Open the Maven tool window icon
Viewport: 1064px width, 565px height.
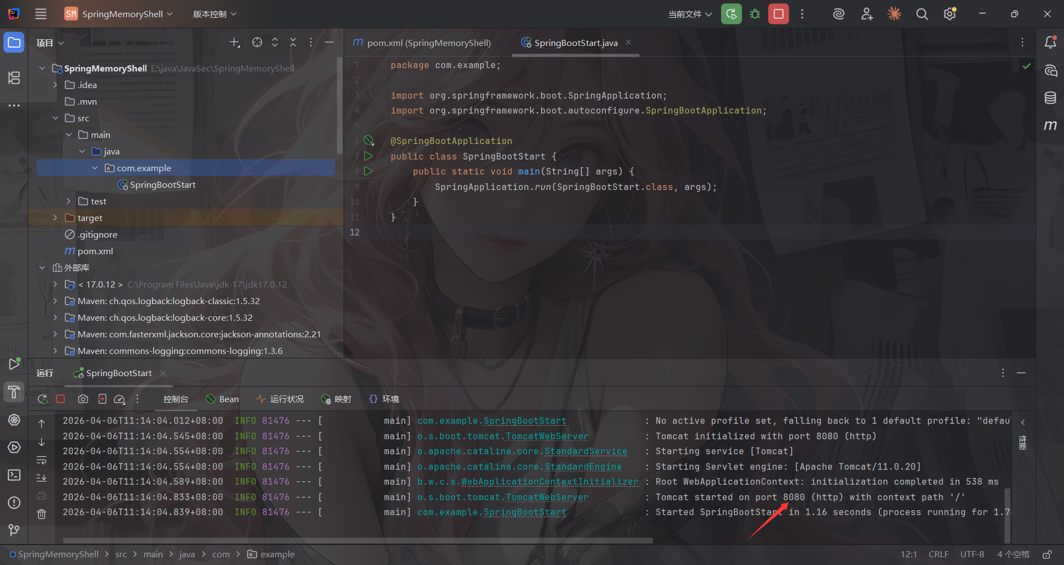(1050, 125)
